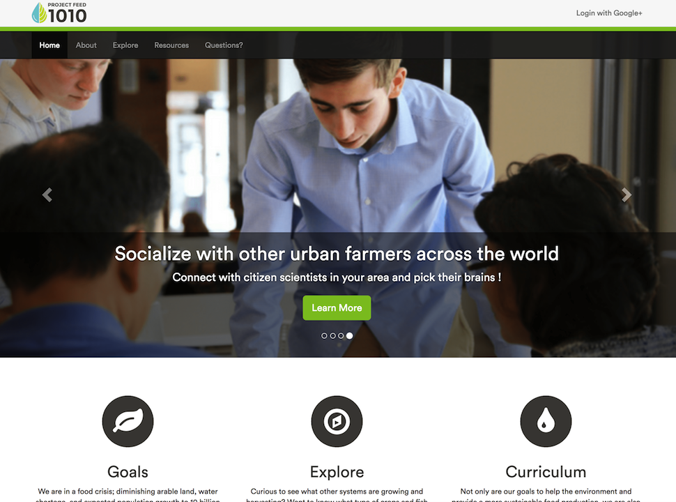Viewport: 676px width, 502px height.
Task: Advance carousel with right arrow
Action: pos(627,195)
